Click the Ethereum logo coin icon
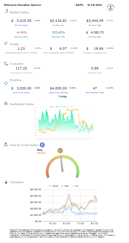 (x=42, y=145)
